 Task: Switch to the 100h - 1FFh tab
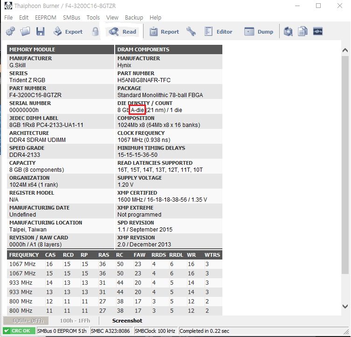pos(75,321)
